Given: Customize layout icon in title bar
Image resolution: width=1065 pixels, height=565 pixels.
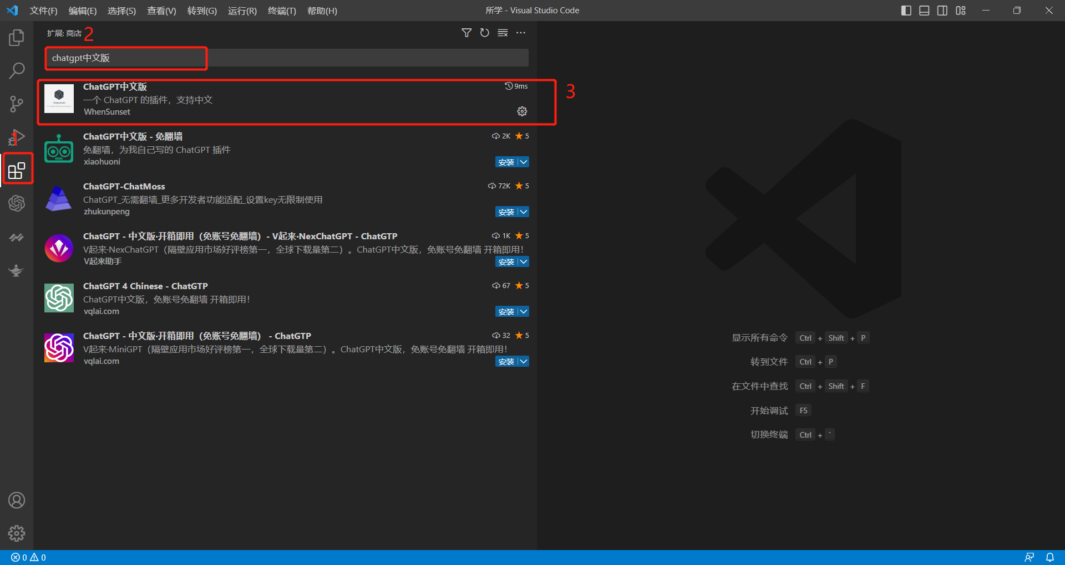Looking at the screenshot, I should (961, 11).
